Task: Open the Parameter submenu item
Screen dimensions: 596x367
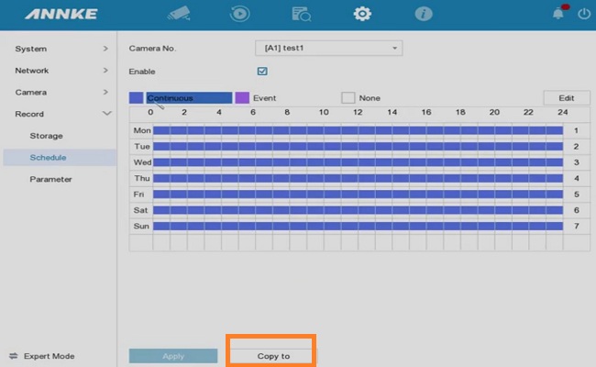Action: [50, 179]
